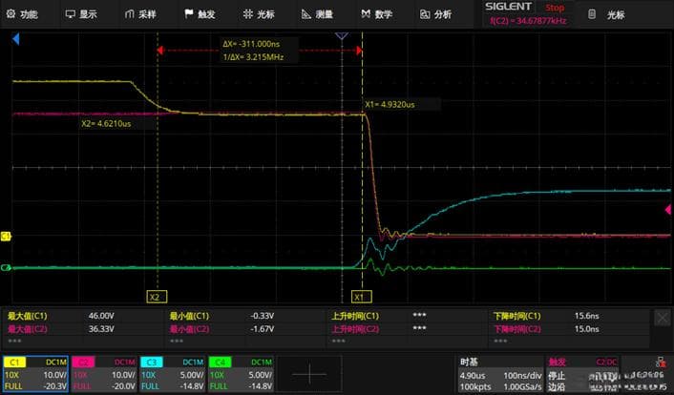Add a channel with the plus box
This screenshot has width=674, height=395.
click(309, 374)
